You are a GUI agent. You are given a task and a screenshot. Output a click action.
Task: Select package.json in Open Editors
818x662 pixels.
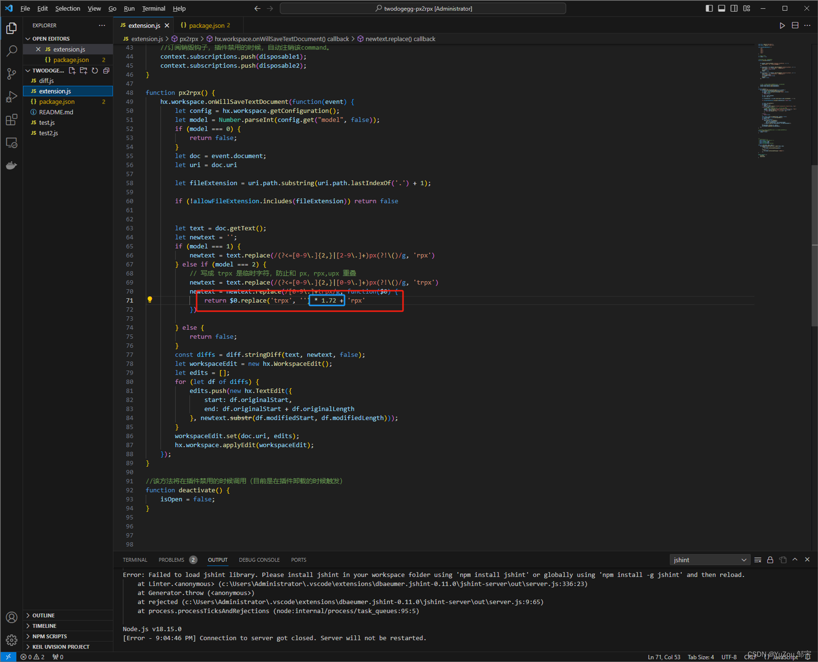(x=68, y=60)
